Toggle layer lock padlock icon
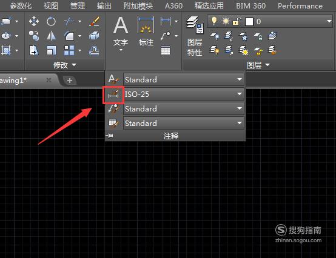The height and width of the screenshot is (258, 336). point(237,21)
